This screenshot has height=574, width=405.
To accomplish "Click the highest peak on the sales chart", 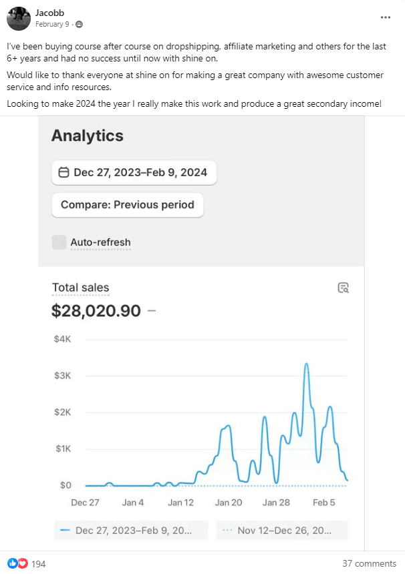I will pos(306,364).
